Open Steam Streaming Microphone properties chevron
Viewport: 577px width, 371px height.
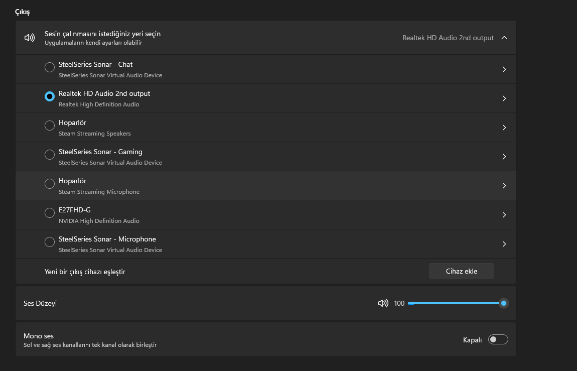[x=504, y=186]
